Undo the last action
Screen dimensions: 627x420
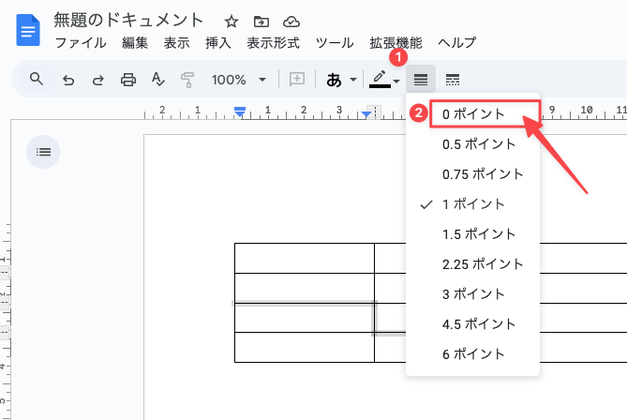click(67, 80)
